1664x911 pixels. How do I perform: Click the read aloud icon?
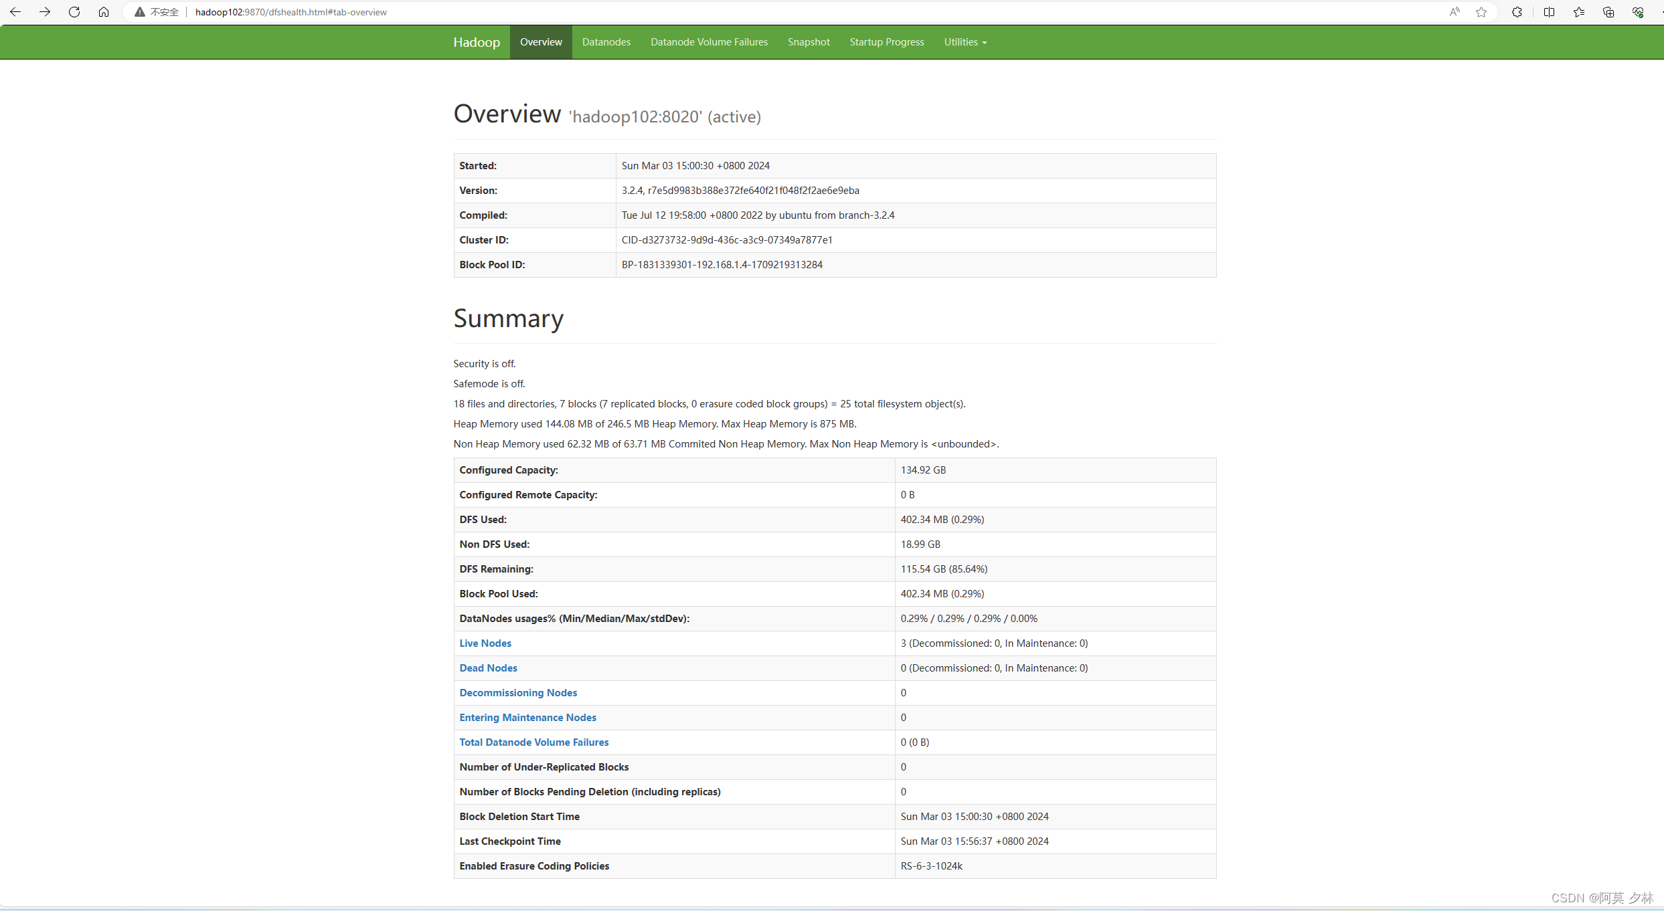coord(1454,12)
